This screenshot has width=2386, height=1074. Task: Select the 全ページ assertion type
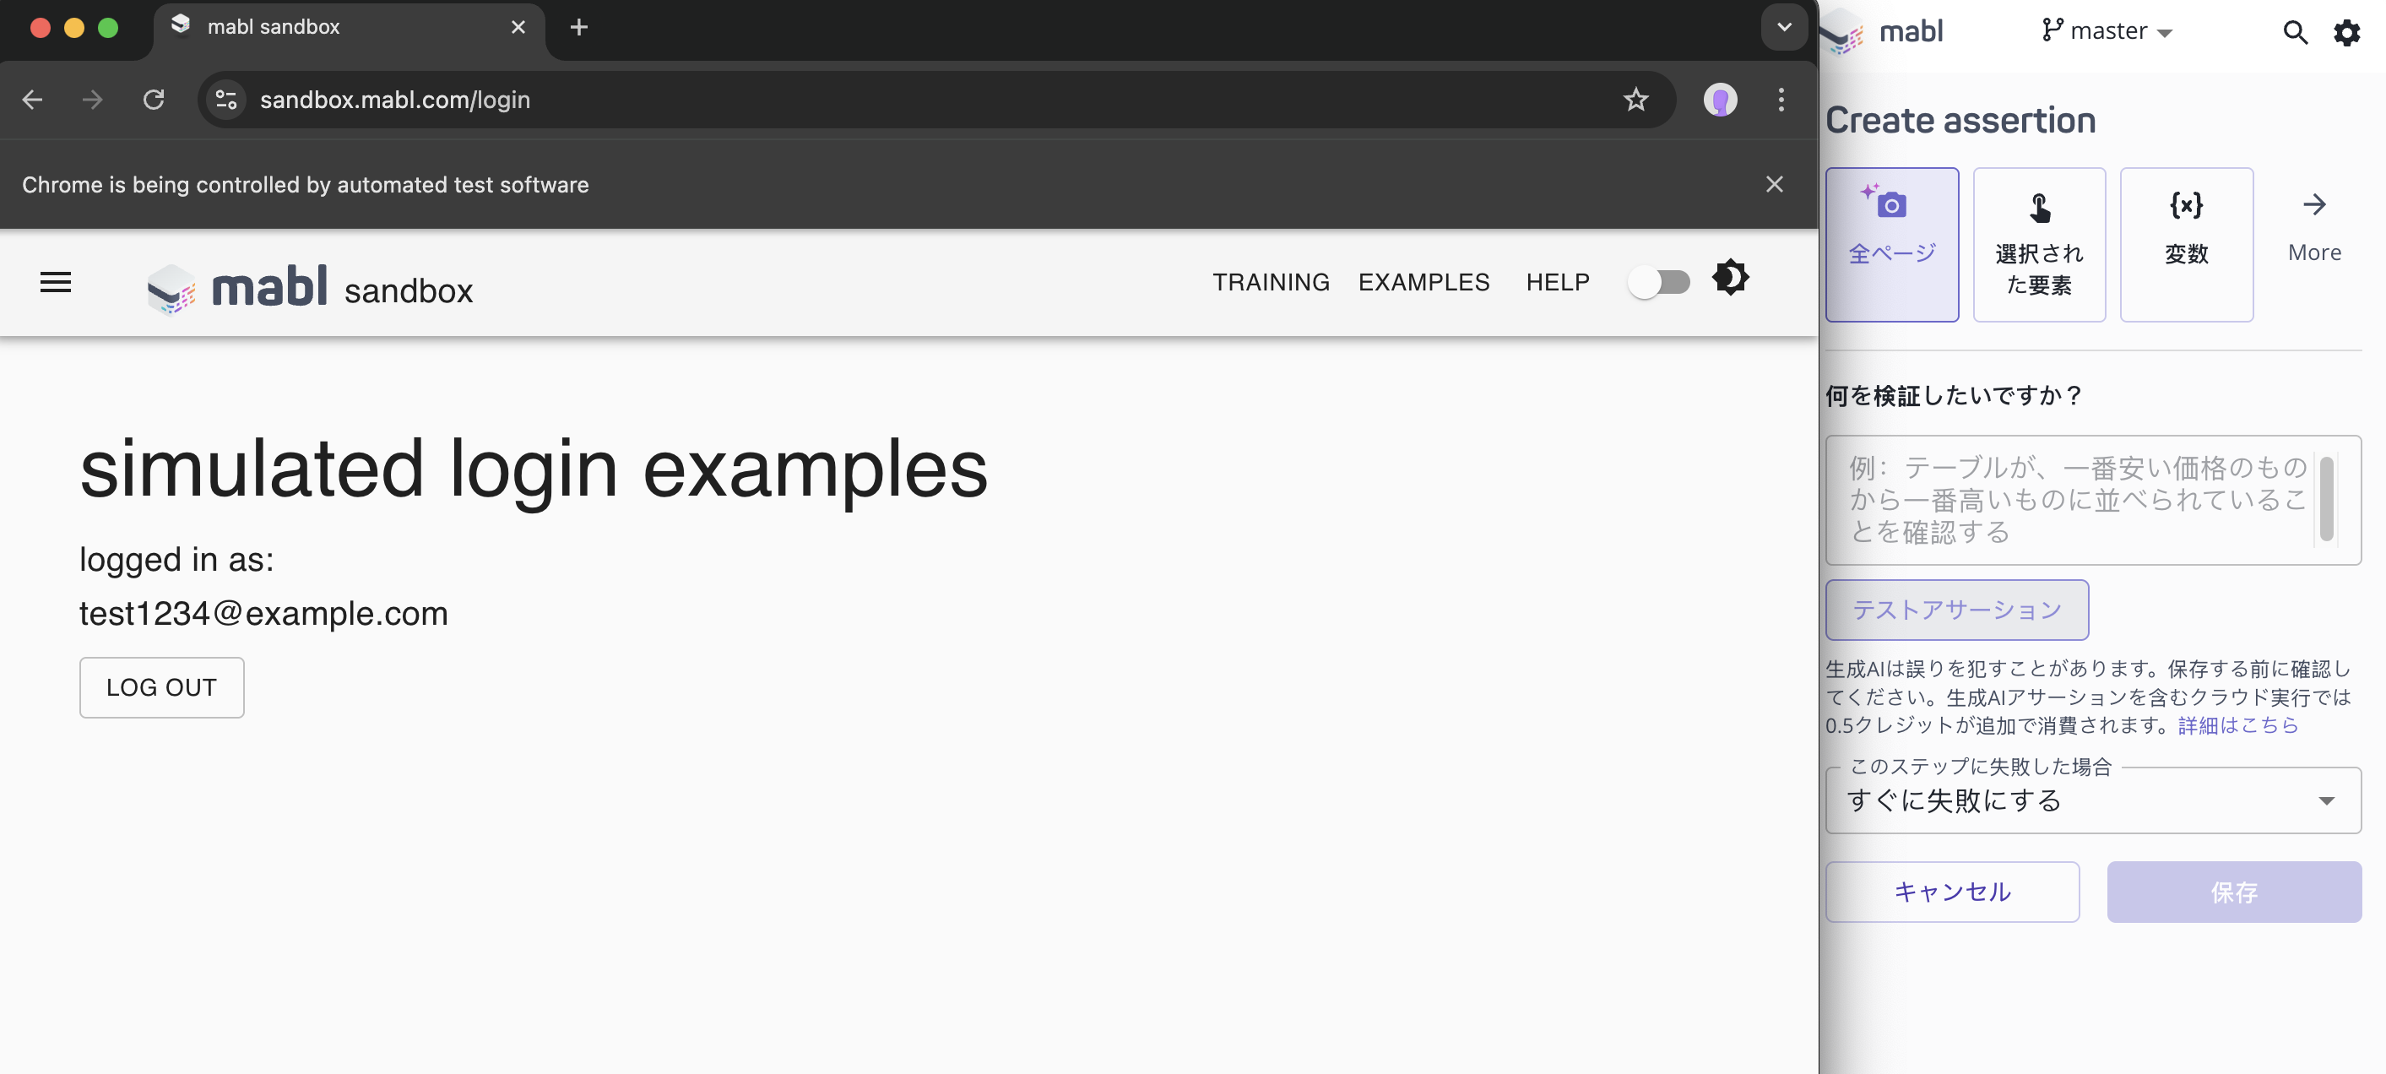1891,245
